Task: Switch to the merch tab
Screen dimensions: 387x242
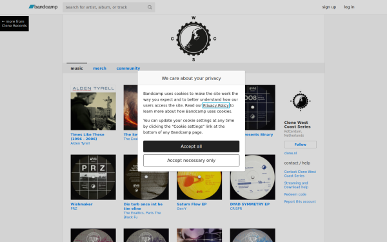Action: (100, 68)
